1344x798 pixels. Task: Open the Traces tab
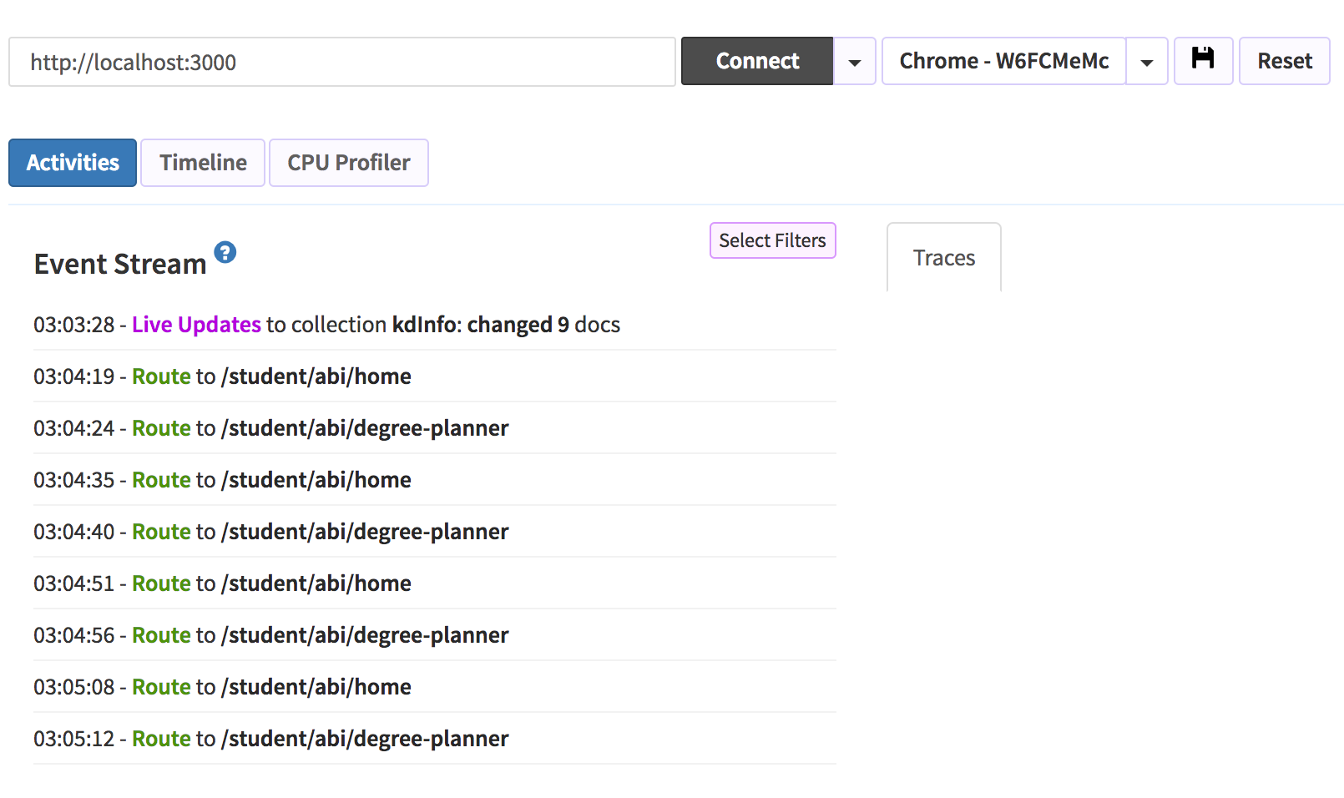943,258
